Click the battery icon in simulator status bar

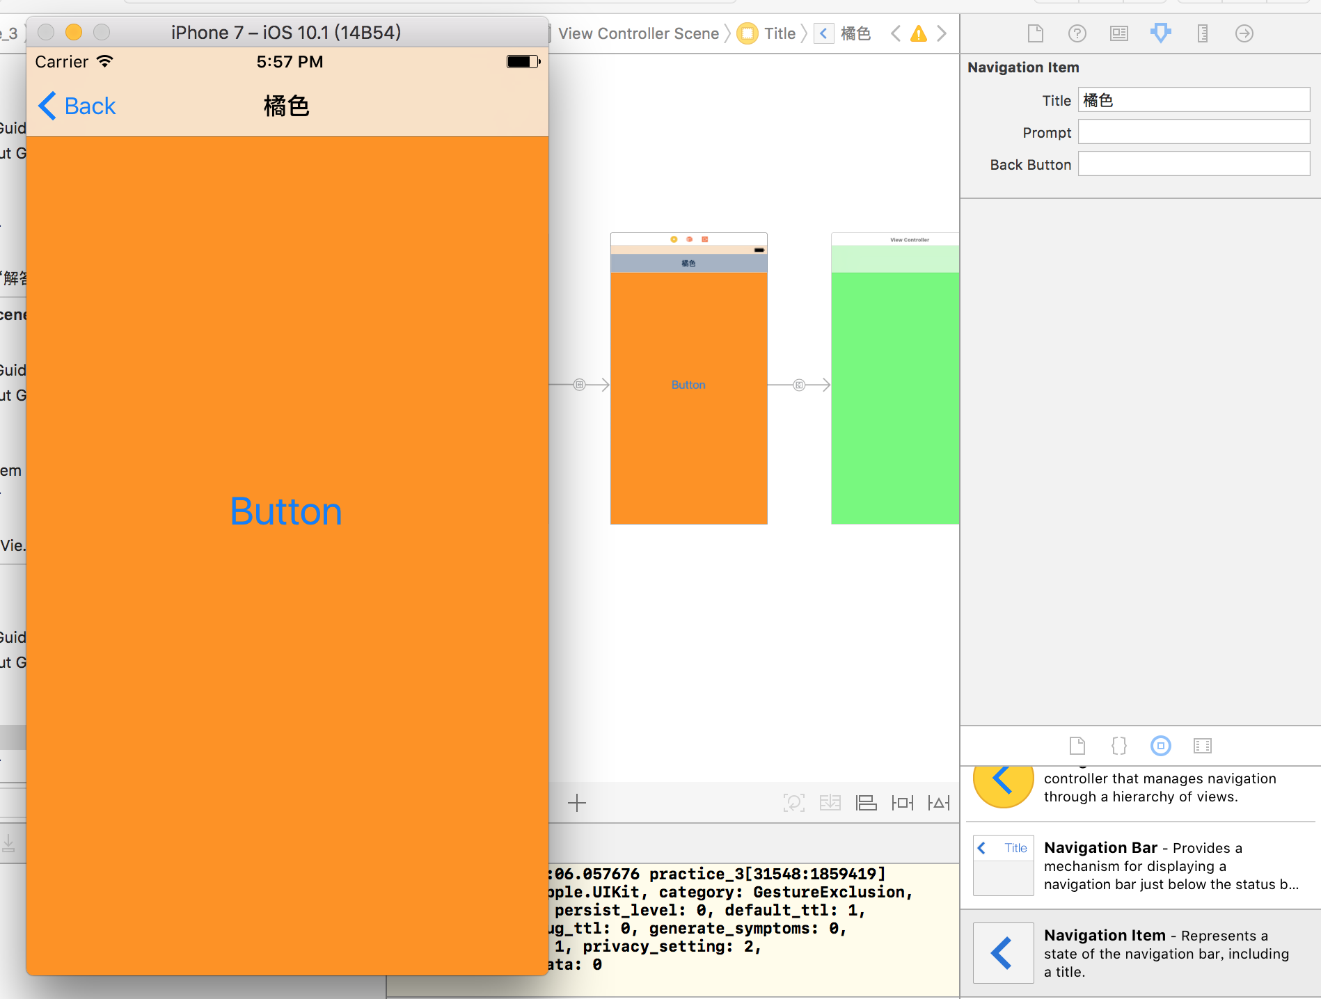point(523,61)
